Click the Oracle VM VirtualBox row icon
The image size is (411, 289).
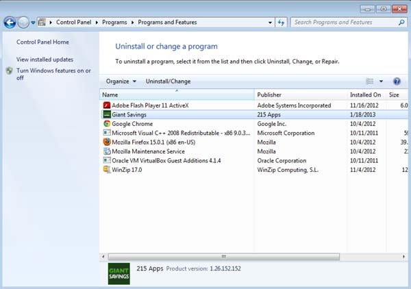(107, 160)
